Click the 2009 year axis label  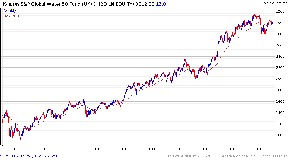(x=16, y=149)
